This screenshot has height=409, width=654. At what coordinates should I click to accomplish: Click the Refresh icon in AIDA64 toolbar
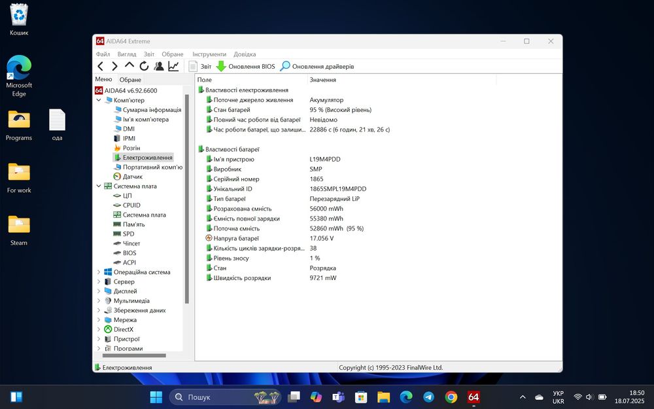click(x=144, y=66)
